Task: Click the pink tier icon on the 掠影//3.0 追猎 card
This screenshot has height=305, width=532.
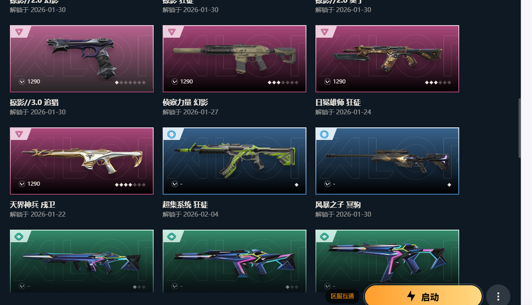Action: point(19,32)
